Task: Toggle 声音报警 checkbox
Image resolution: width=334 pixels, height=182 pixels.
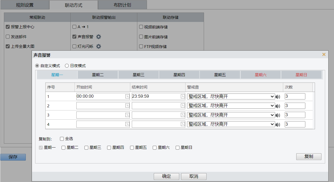Action: tap(74, 37)
